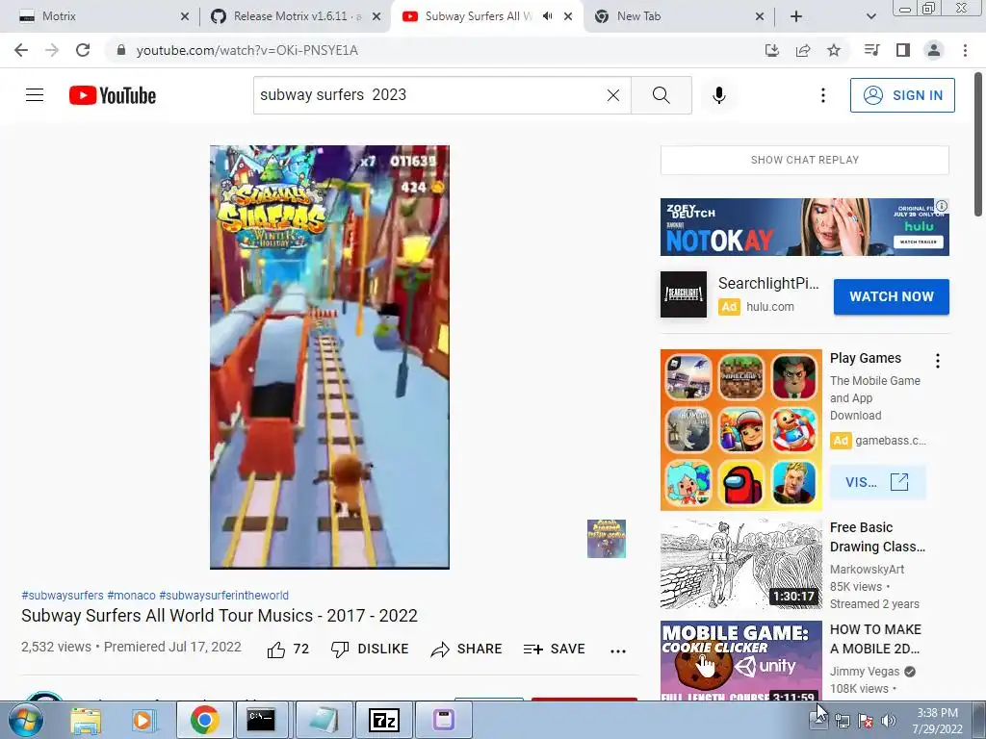Click the small channel watermark thumbnail
This screenshot has width=986, height=739.
[607, 539]
